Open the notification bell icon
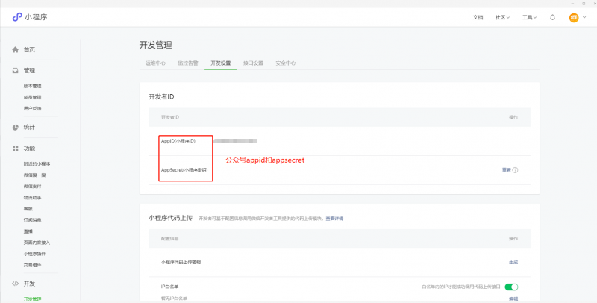The image size is (597, 303). coord(552,17)
